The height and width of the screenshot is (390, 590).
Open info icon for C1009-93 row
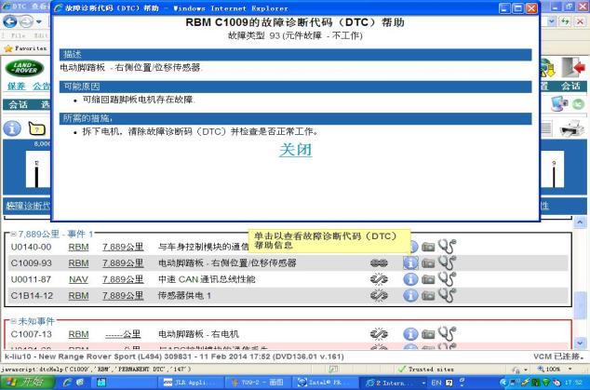click(410, 263)
